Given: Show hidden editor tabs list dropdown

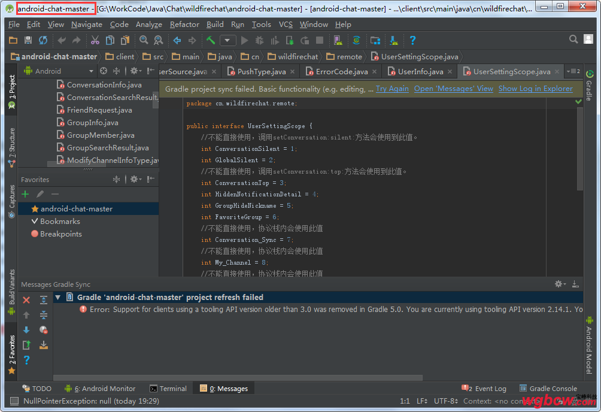Looking at the screenshot, I should click(573, 71).
